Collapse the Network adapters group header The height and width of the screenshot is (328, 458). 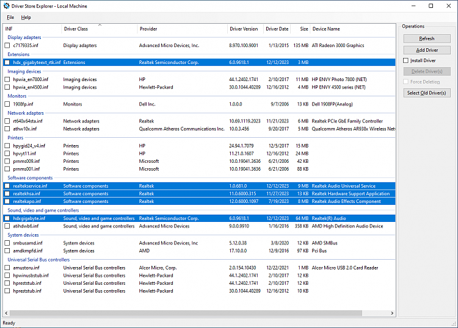pos(26,113)
